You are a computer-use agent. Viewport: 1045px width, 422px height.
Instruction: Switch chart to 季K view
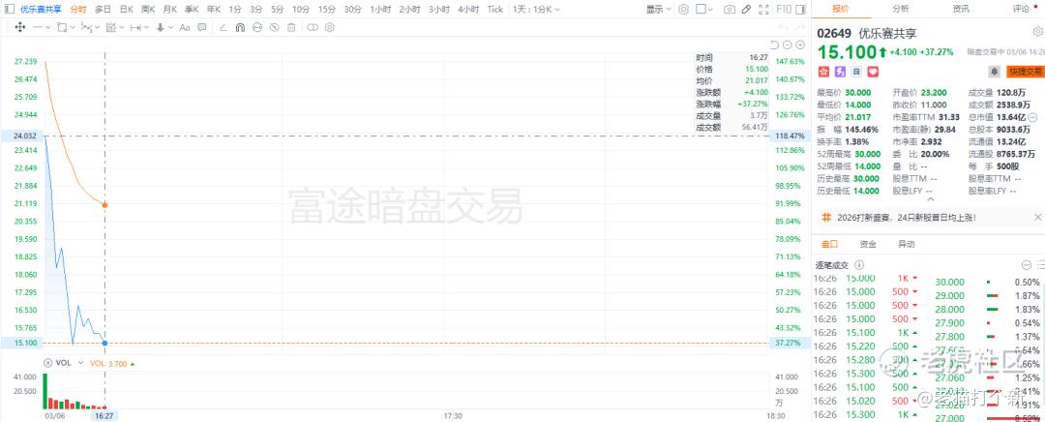click(192, 10)
